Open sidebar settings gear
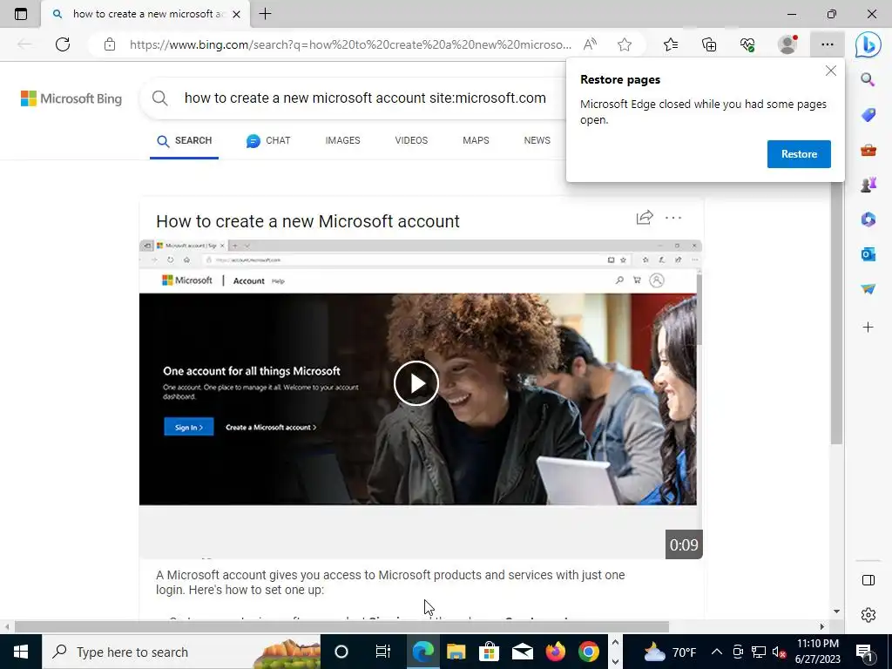Screen dimensions: 892x669 point(868,615)
